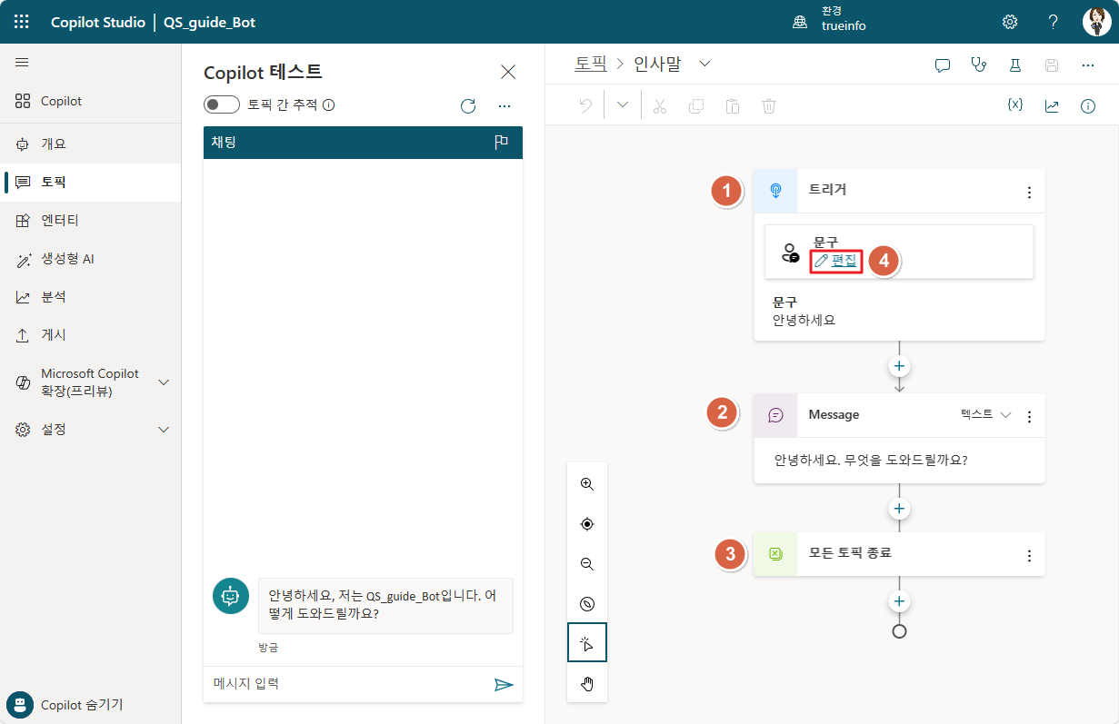Click the trigger phrase 안녕하세요
This screenshot has height=724, width=1119.
[804, 320]
